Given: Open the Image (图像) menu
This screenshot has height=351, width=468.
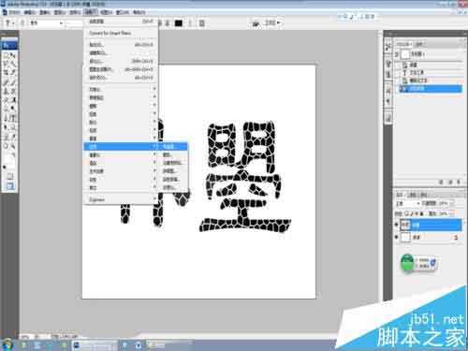Looking at the screenshot, I should (45, 12).
